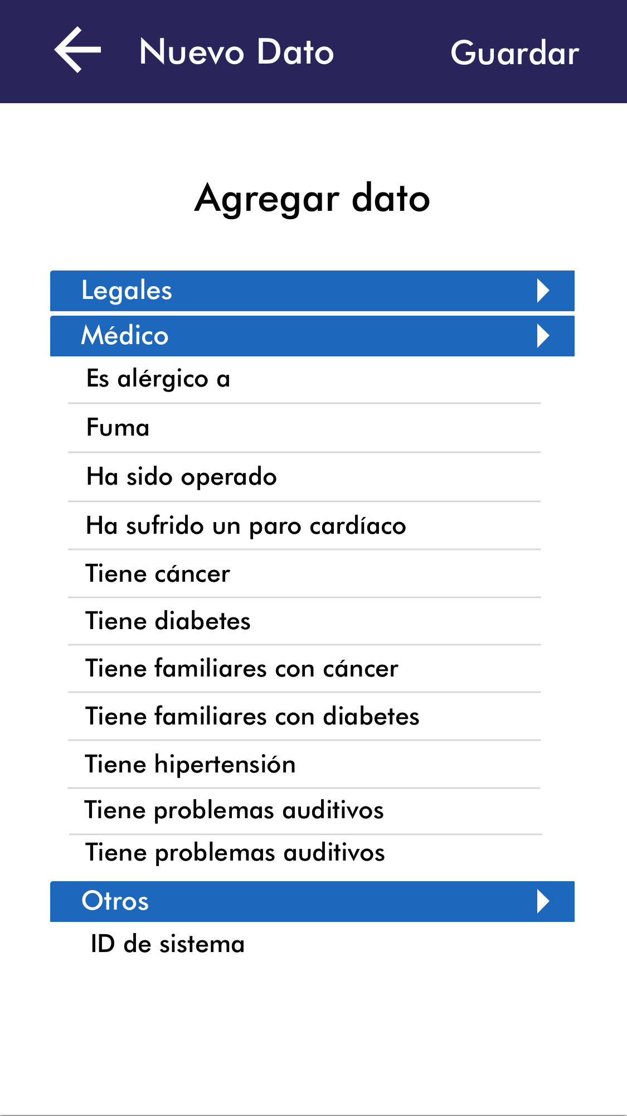Choose "Tiene familiares con diabetes"
627x1116 pixels.
pos(252,717)
